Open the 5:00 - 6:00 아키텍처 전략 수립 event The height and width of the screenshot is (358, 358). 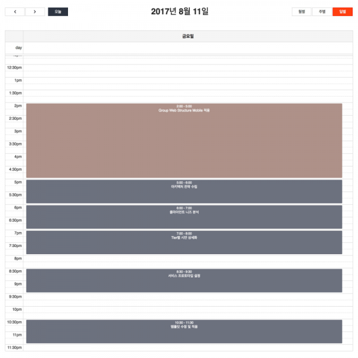pos(184,191)
